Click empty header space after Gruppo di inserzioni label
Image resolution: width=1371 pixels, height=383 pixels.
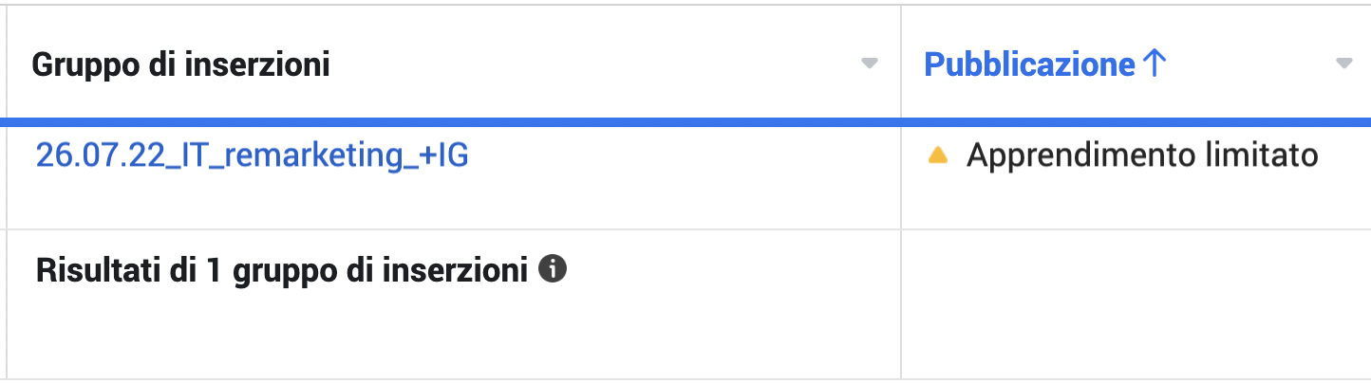click(589, 64)
